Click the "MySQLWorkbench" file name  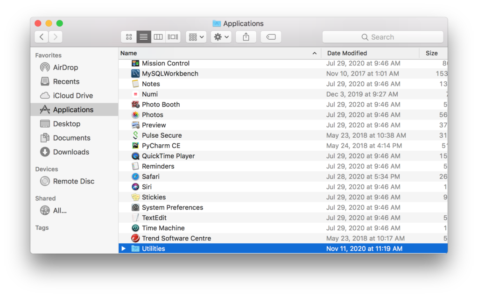170,73
